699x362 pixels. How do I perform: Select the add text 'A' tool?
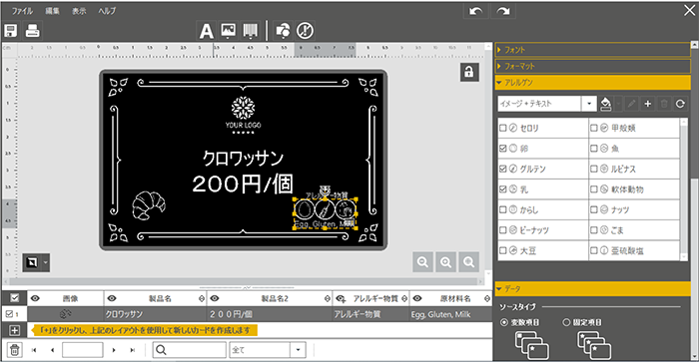tap(206, 31)
